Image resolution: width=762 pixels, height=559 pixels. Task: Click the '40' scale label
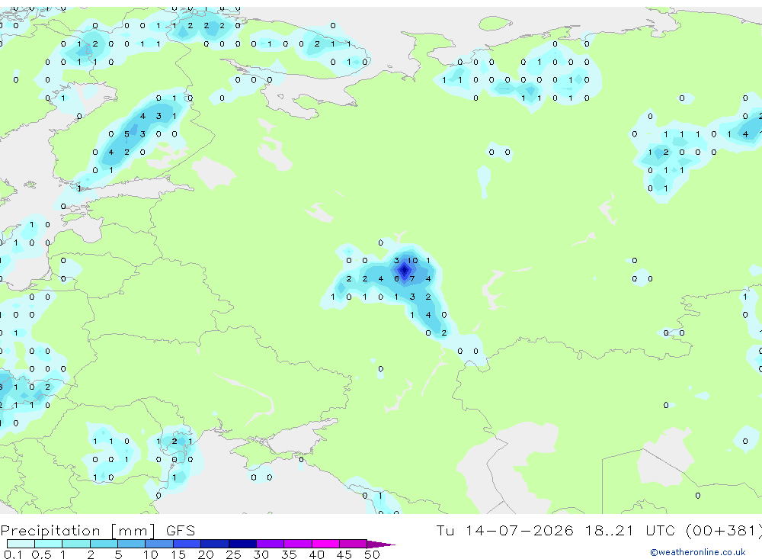pos(316,554)
